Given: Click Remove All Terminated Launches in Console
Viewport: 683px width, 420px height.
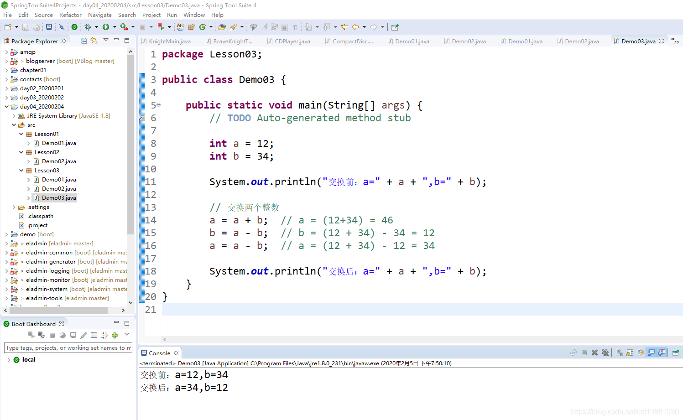Looking at the screenshot, I should [605, 353].
